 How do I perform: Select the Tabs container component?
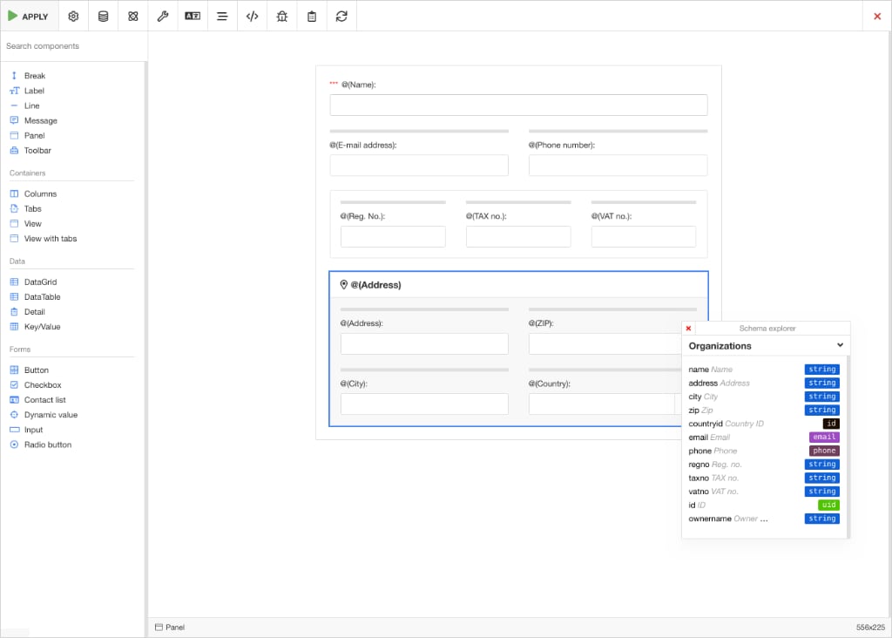(32, 209)
